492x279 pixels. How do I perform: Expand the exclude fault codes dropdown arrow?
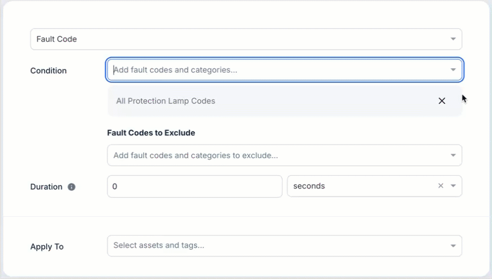453,155
